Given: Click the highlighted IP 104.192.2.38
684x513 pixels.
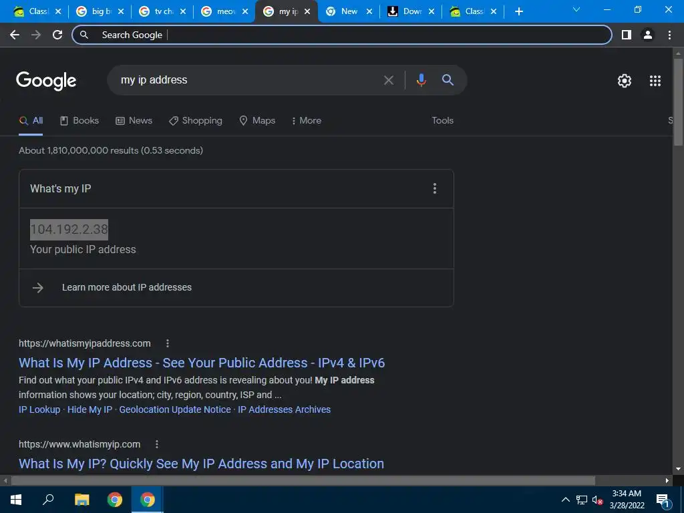Looking at the screenshot, I should coord(69,230).
